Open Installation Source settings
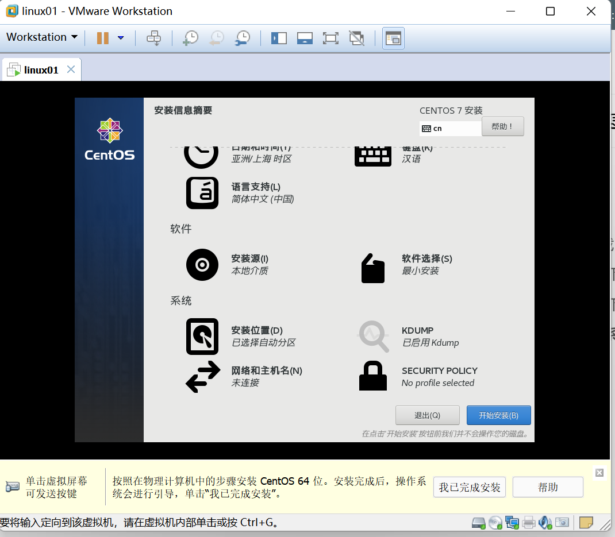The image size is (615, 537). tap(228, 265)
